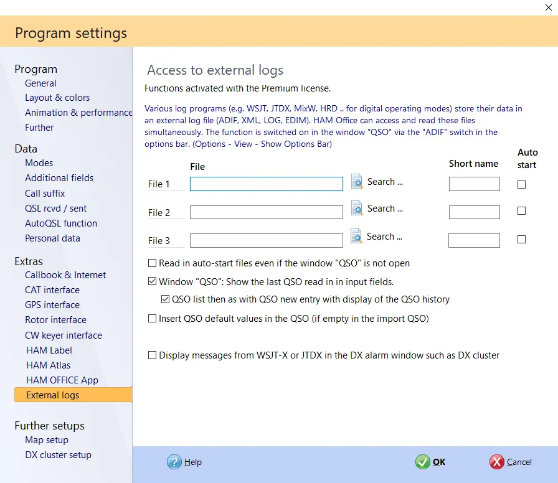This screenshot has height=483, width=558.
Task: Click Search text for File 1
Action: coord(385,182)
